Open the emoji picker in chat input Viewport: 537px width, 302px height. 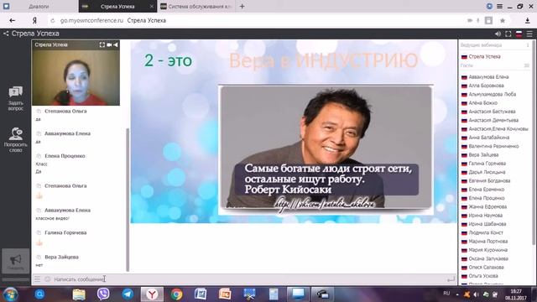tap(47, 279)
